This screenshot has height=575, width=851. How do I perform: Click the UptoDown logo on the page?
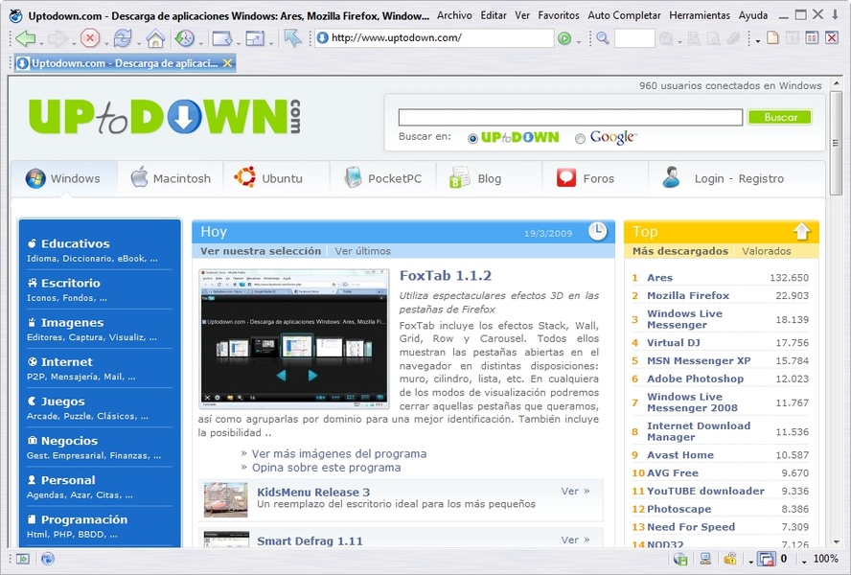(165, 116)
